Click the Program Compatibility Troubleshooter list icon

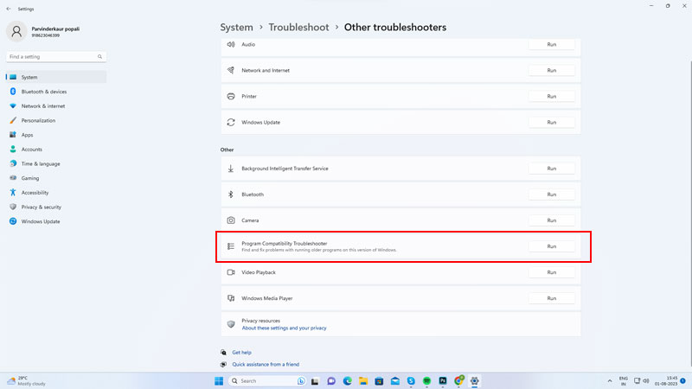coord(231,246)
